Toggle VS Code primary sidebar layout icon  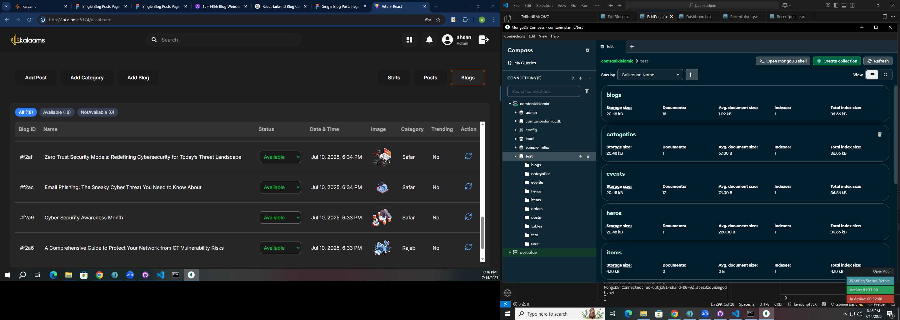pyautogui.click(x=836, y=6)
